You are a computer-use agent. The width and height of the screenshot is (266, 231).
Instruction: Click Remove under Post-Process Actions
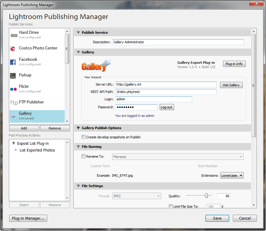click(55, 205)
